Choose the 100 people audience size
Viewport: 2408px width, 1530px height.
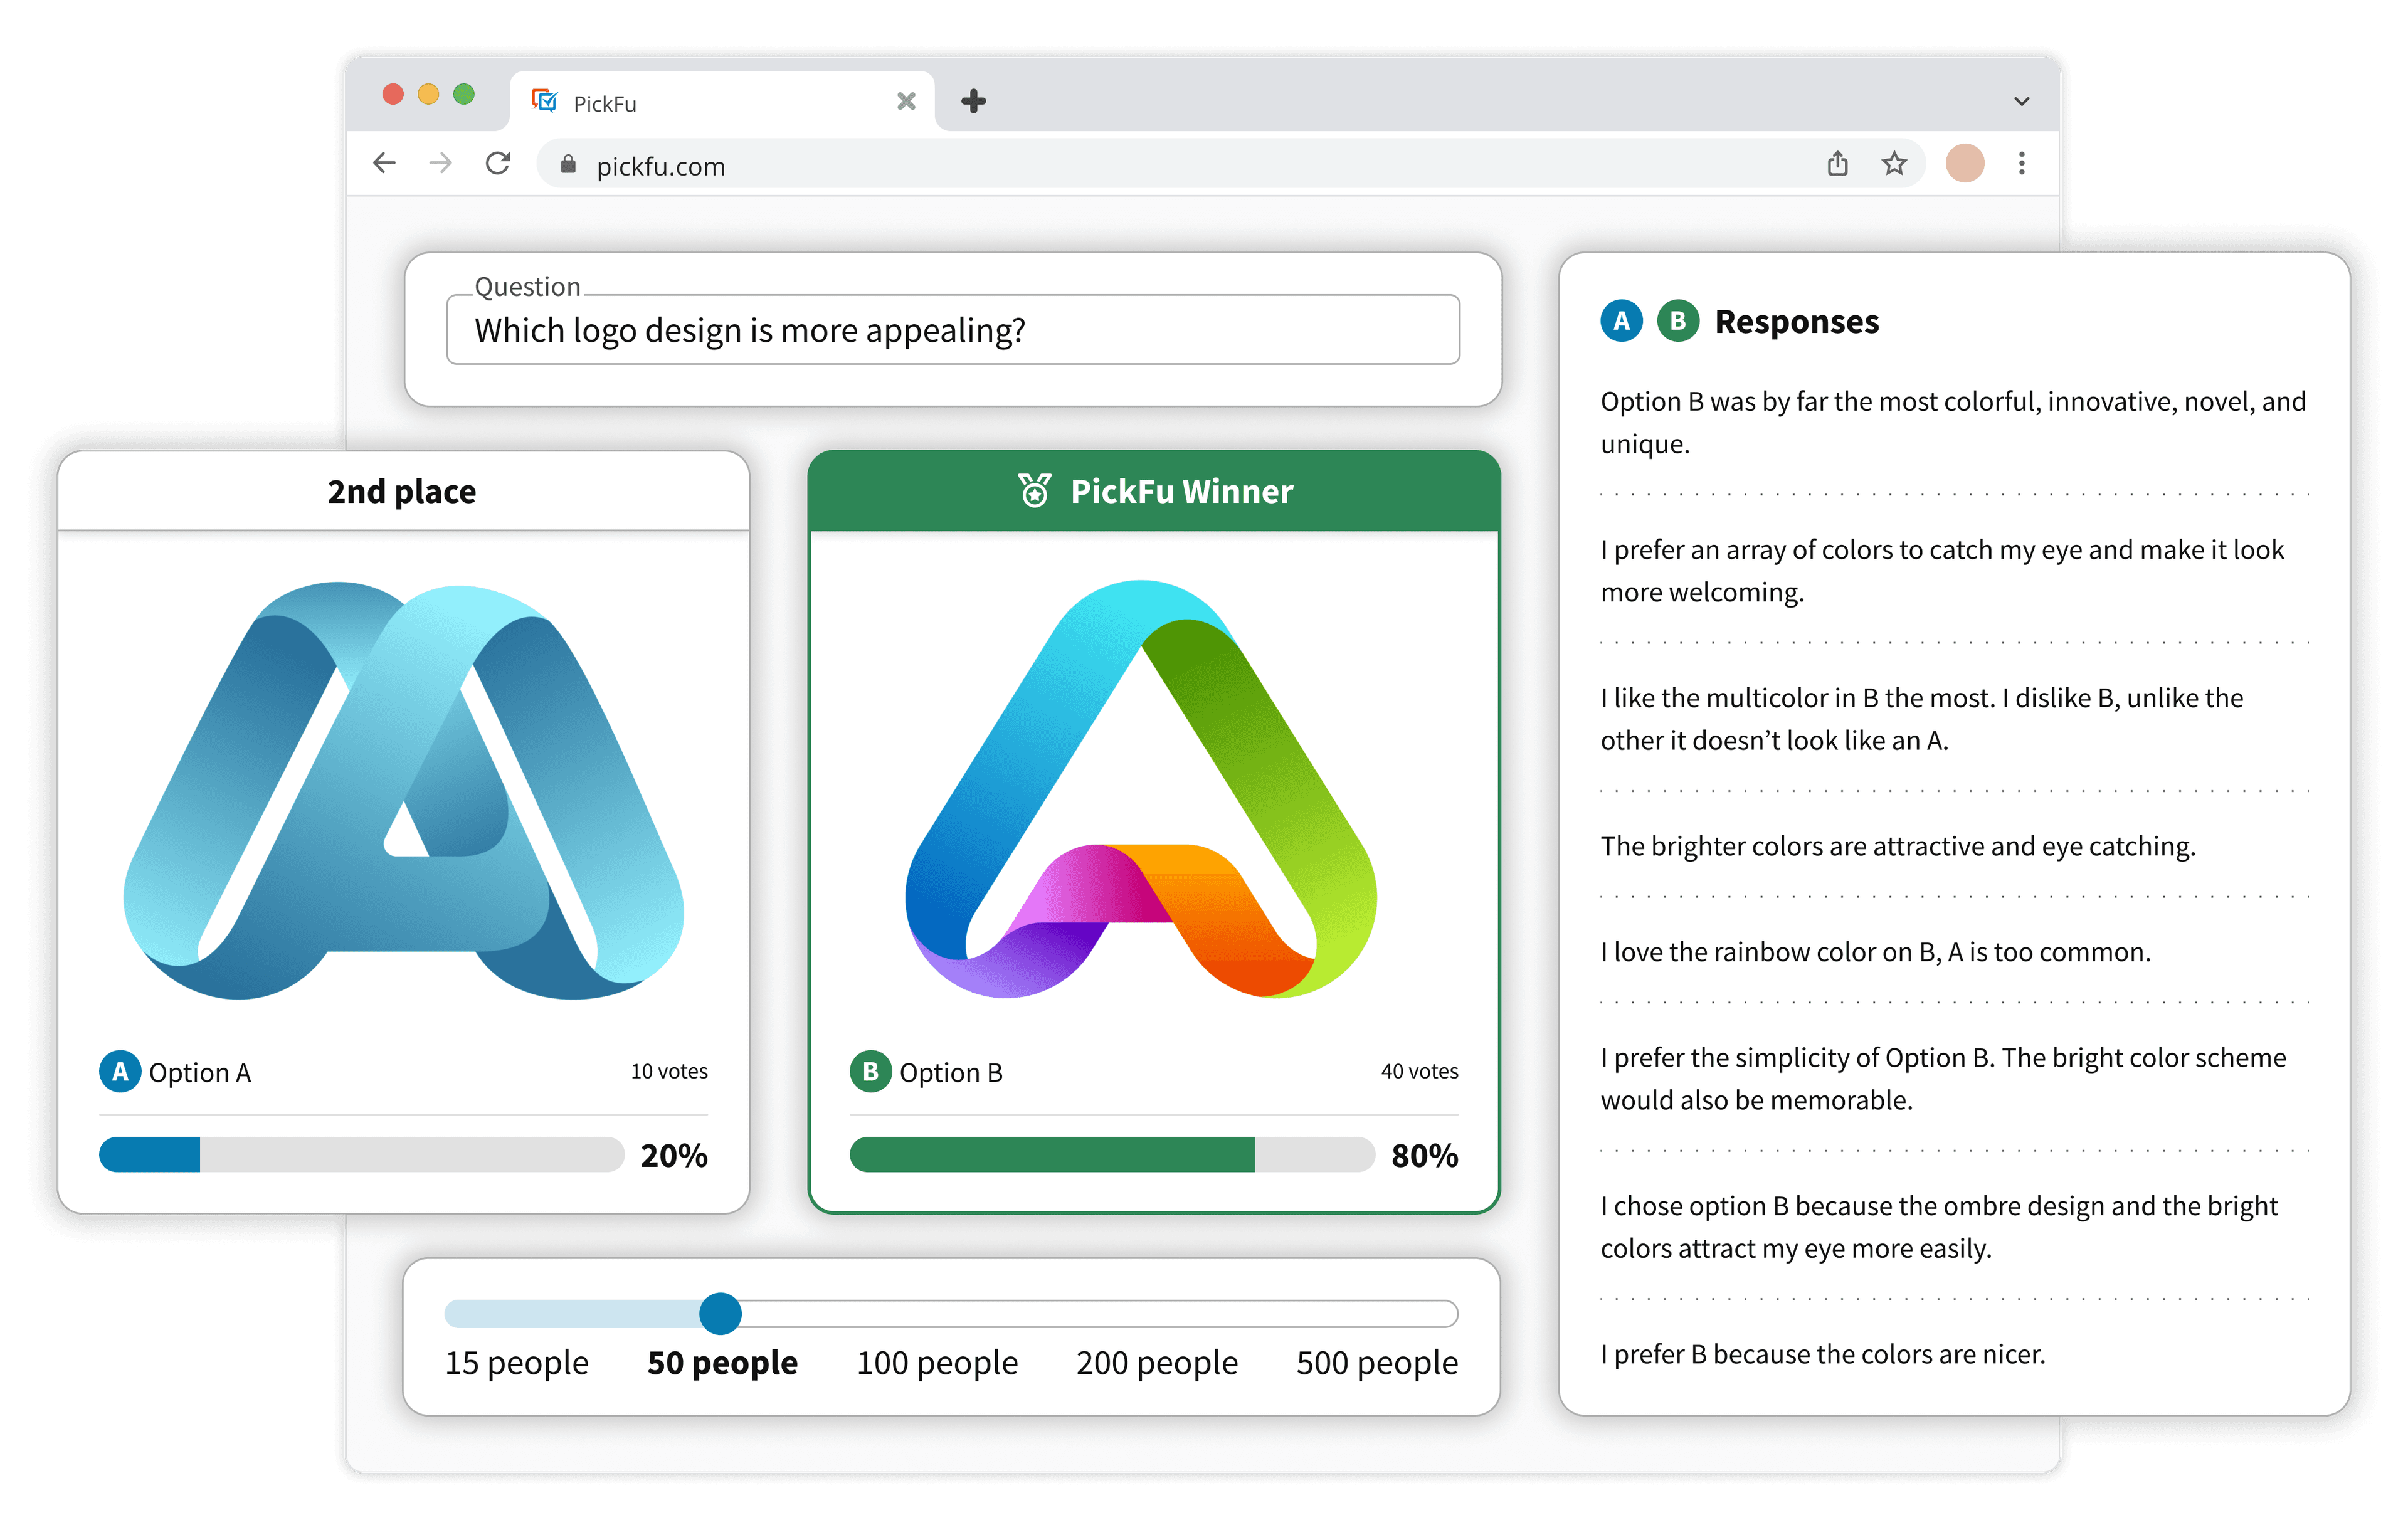937,1363
